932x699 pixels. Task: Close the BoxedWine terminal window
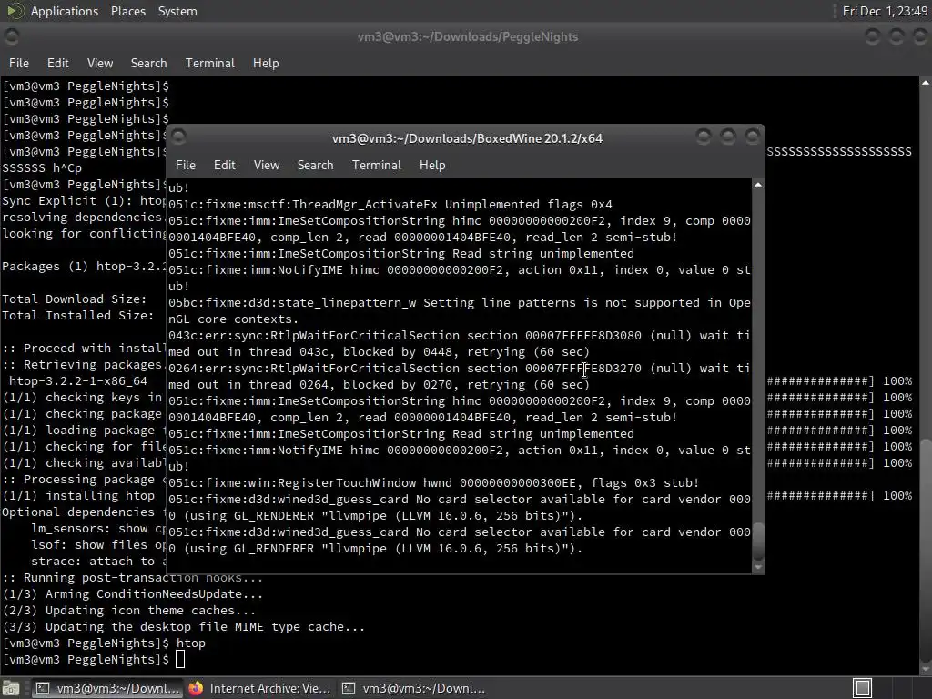click(752, 137)
